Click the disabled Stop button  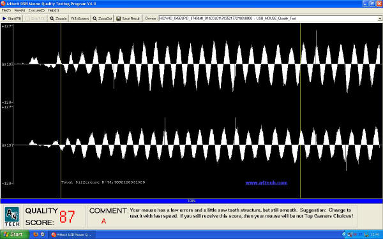[36, 18]
